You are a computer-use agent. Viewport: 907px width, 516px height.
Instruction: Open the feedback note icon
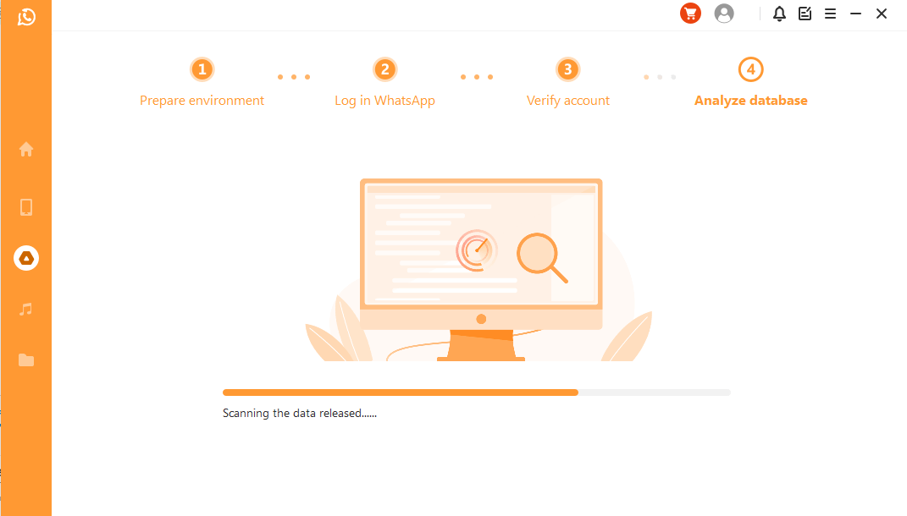pos(805,14)
